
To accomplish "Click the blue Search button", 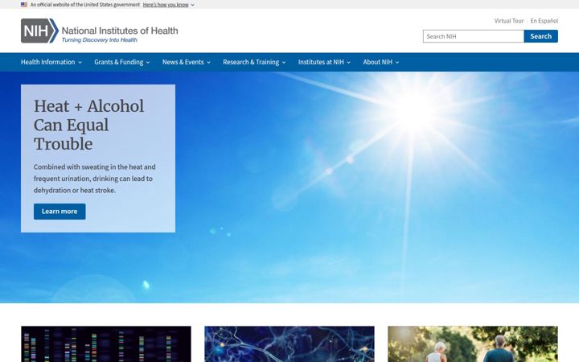I will coord(541,36).
